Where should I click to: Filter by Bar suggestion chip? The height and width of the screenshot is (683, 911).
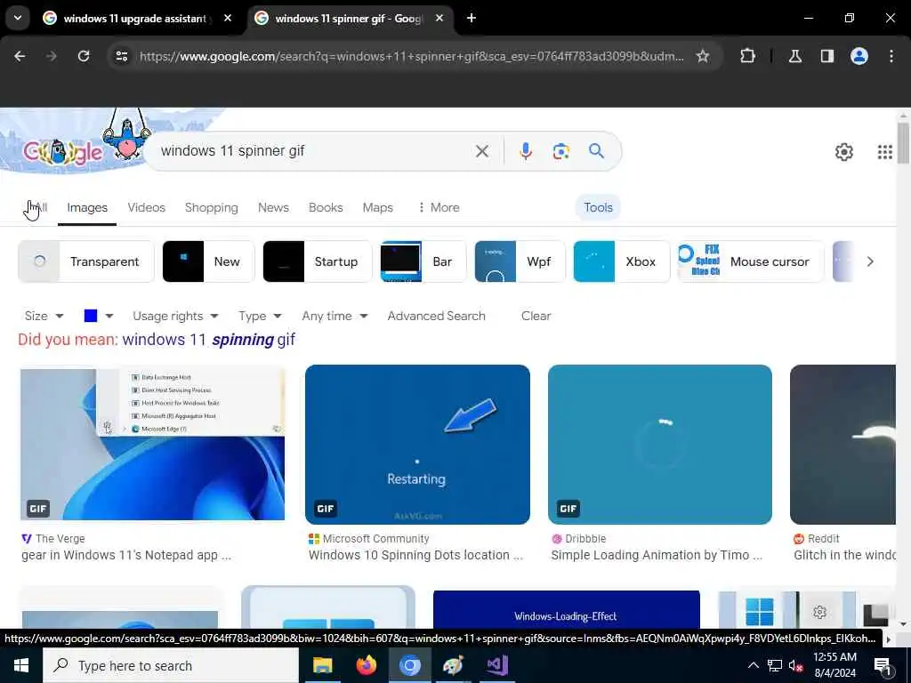point(423,261)
